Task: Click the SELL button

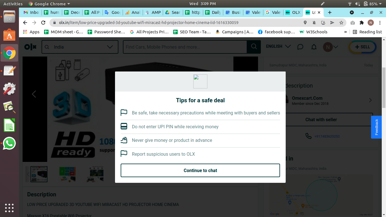Action: tap(362, 47)
